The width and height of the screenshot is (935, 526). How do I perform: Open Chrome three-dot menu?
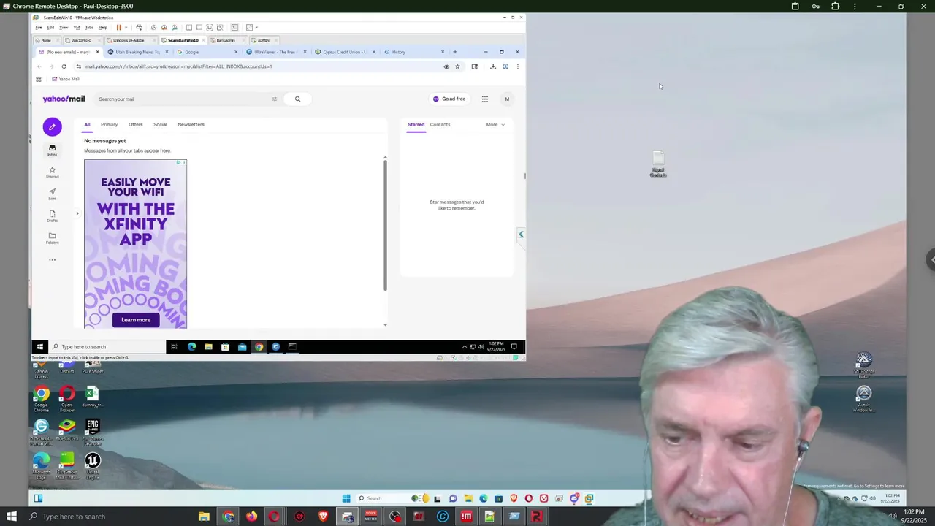(x=517, y=66)
